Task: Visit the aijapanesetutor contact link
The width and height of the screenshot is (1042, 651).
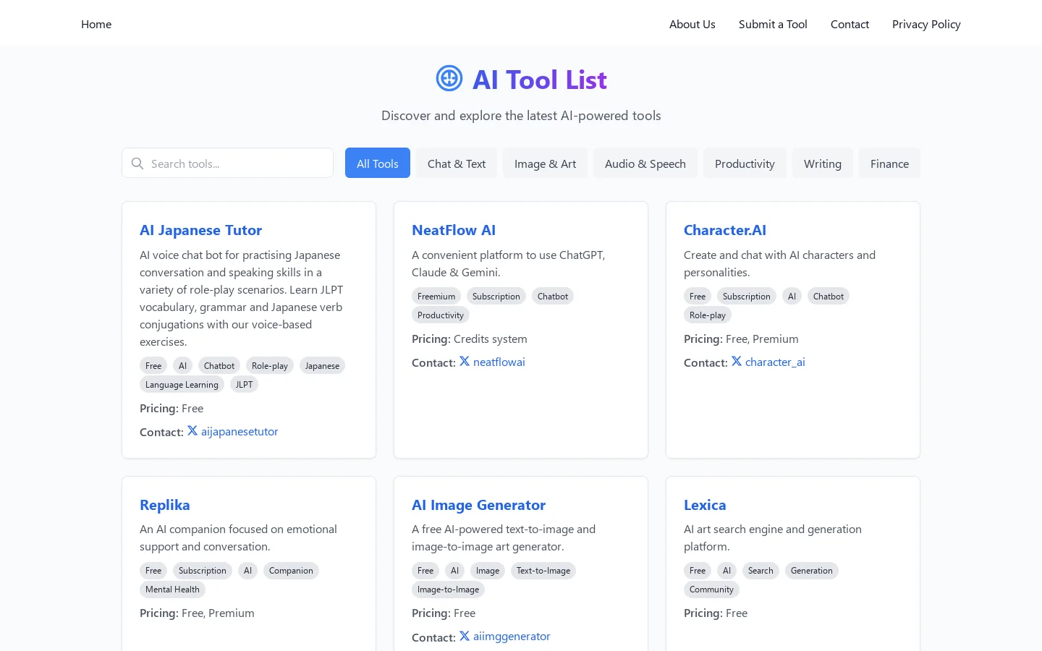Action: [240, 431]
